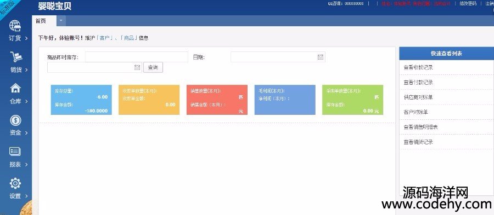The width and height of the screenshot is (494, 215).
Task: Open the 设置 gear icon
Action: tap(15, 183)
